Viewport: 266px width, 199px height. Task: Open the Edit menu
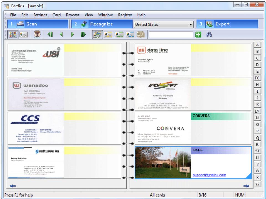(25, 15)
